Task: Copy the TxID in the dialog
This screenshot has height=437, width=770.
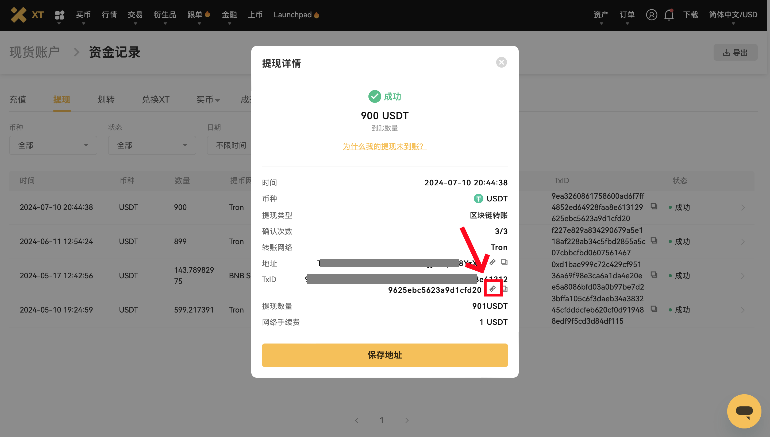Action: (x=505, y=289)
